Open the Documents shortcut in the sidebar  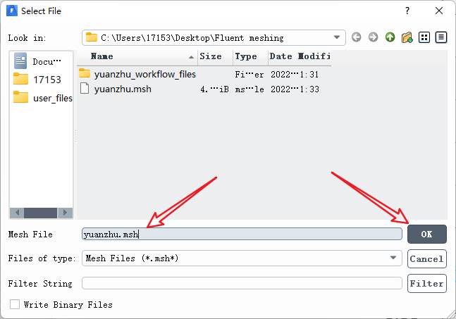tap(42, 61)
